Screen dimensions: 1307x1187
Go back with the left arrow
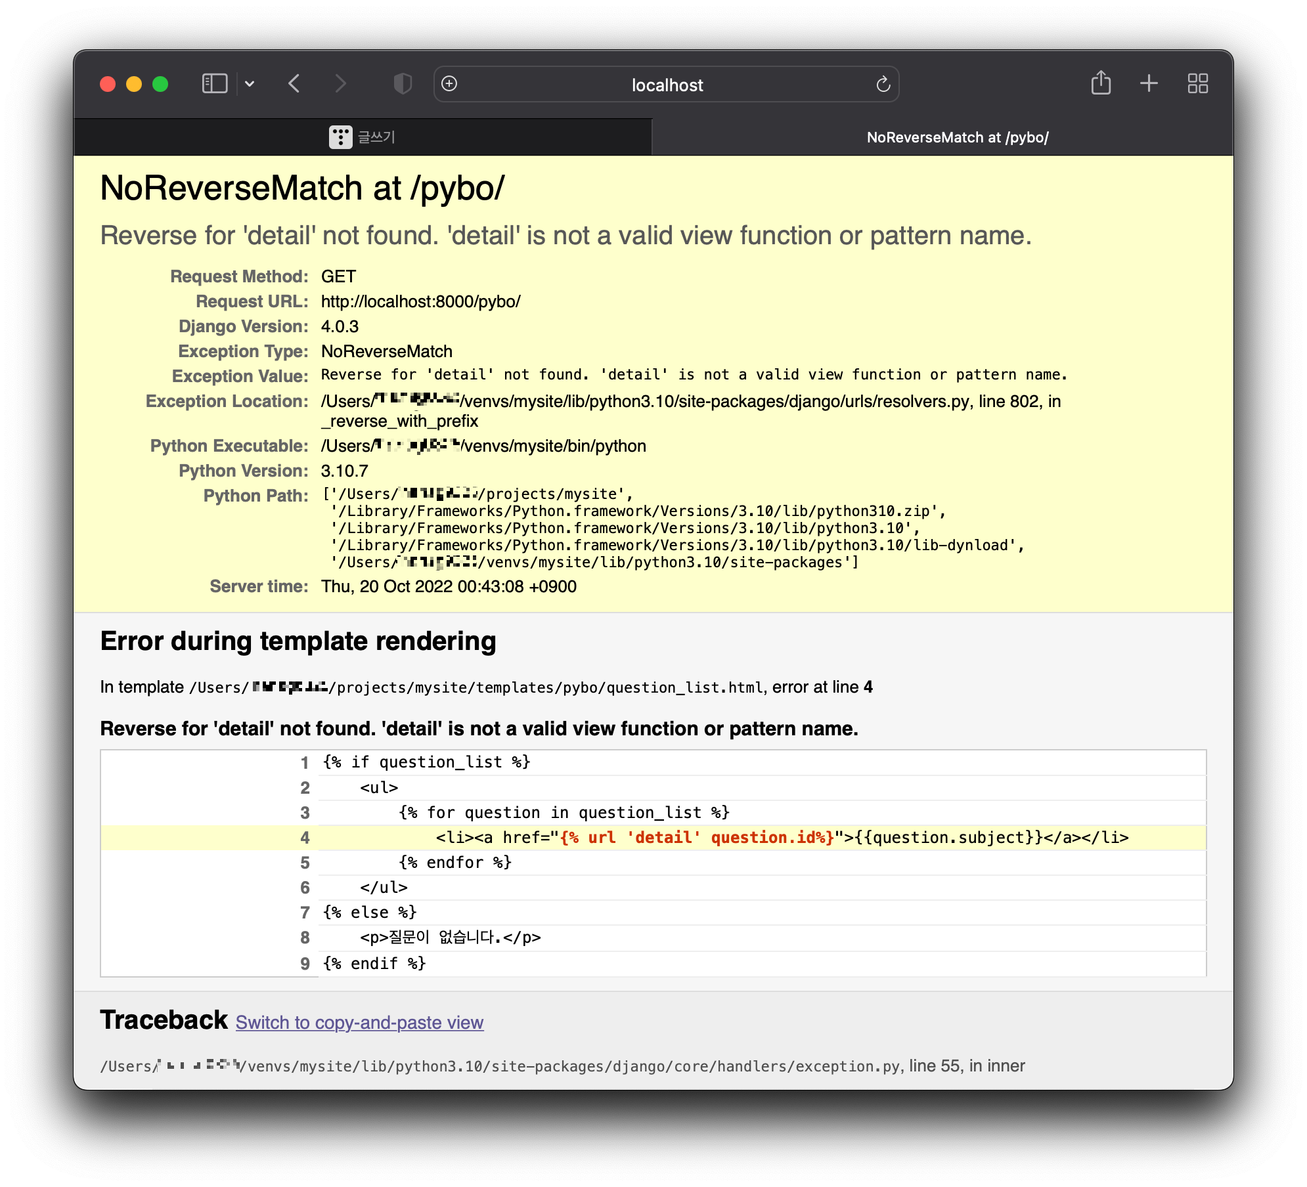(294, 84)
